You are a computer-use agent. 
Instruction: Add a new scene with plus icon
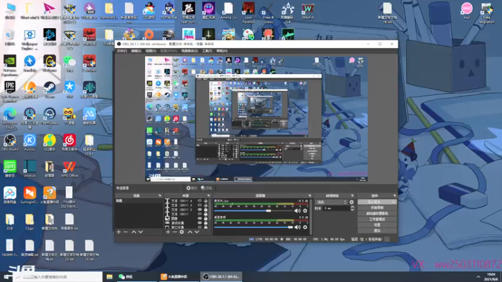(119, 232)
